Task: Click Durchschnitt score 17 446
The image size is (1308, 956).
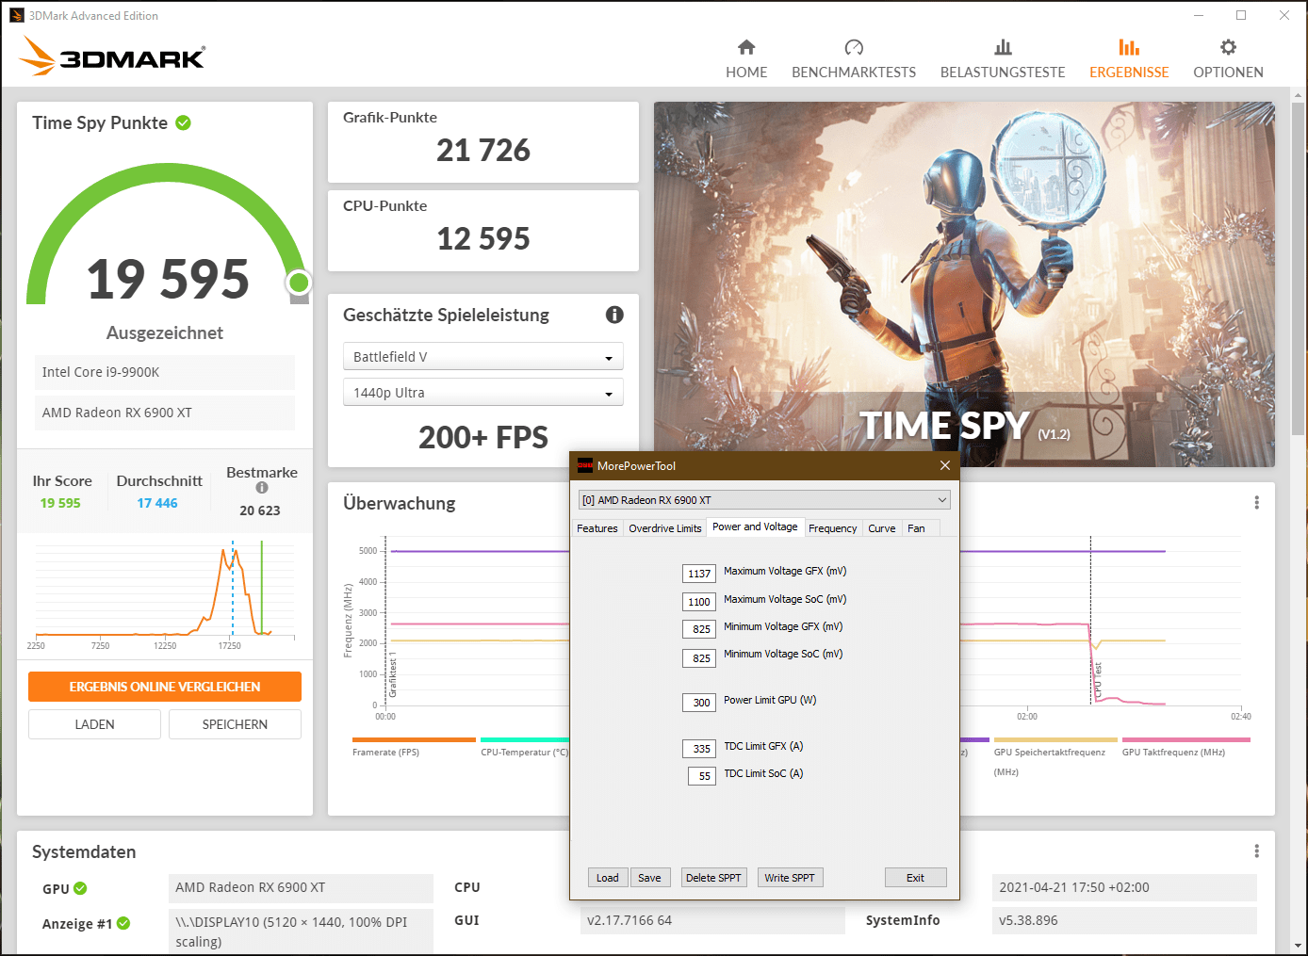Action: tap(157, 503)
